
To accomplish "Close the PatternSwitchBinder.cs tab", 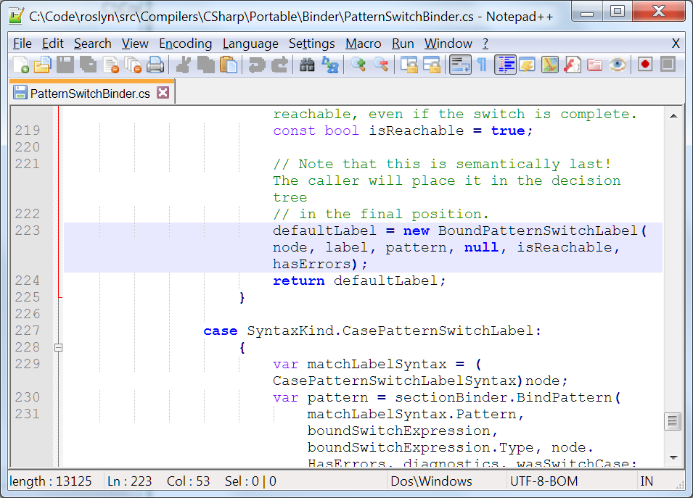I will [163, 93].
